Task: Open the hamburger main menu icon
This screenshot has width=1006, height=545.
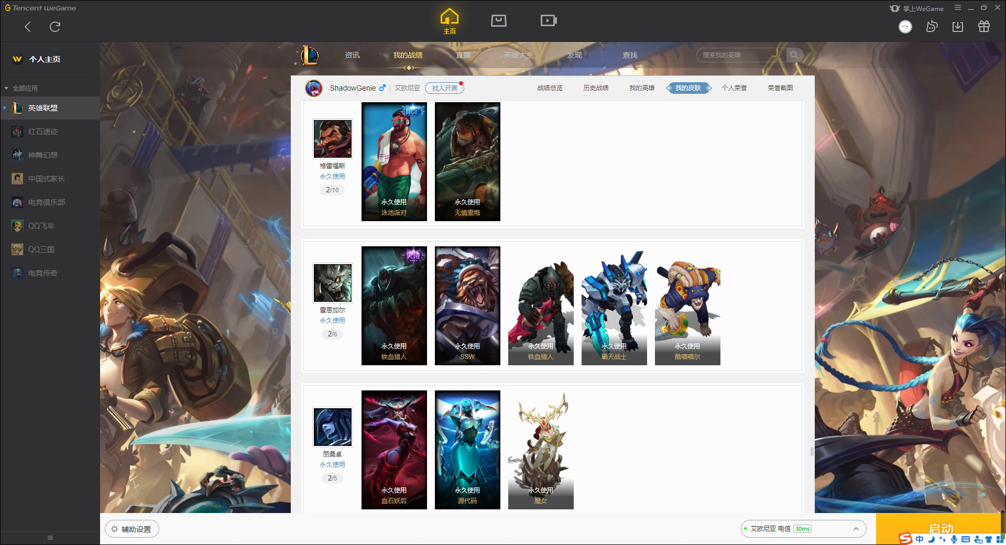Action: [x=958, y=8]
